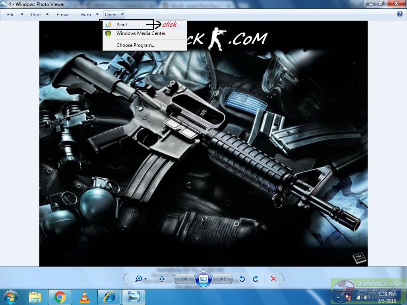The width and height of the screenshot is (407, 305).
Task: Rotate the image counterclockwise
Action: (x=242, y=279)
